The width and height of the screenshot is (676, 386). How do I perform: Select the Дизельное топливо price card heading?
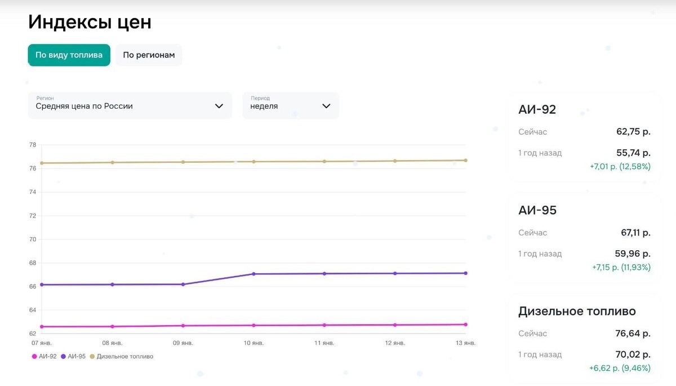(x=577, y=311)
